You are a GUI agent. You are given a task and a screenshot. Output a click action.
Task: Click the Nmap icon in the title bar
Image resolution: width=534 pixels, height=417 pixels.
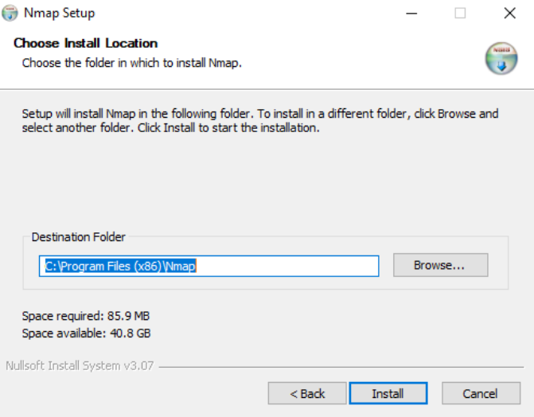pos(10,13)
